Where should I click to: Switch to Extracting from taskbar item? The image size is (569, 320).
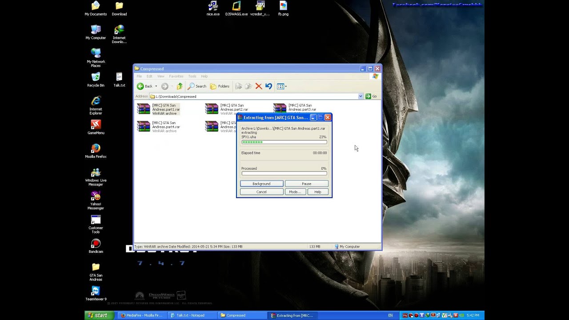pos(293,316)
